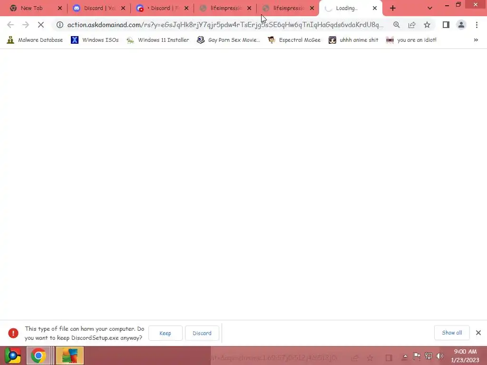Close the downloads bar
The width and height of the screenshot is (487, 365).
pos(478,333)
